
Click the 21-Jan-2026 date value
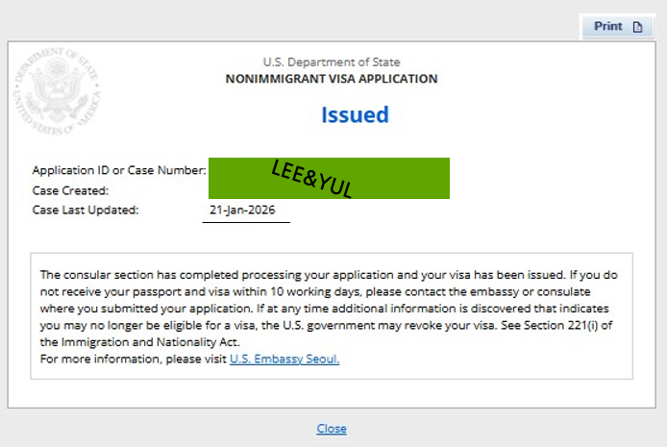tap(242, 210)
